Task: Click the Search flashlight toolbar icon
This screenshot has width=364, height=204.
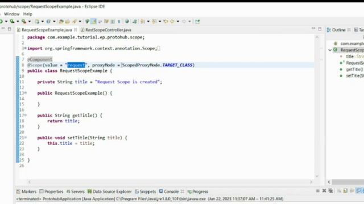Action: pos(75,22)
